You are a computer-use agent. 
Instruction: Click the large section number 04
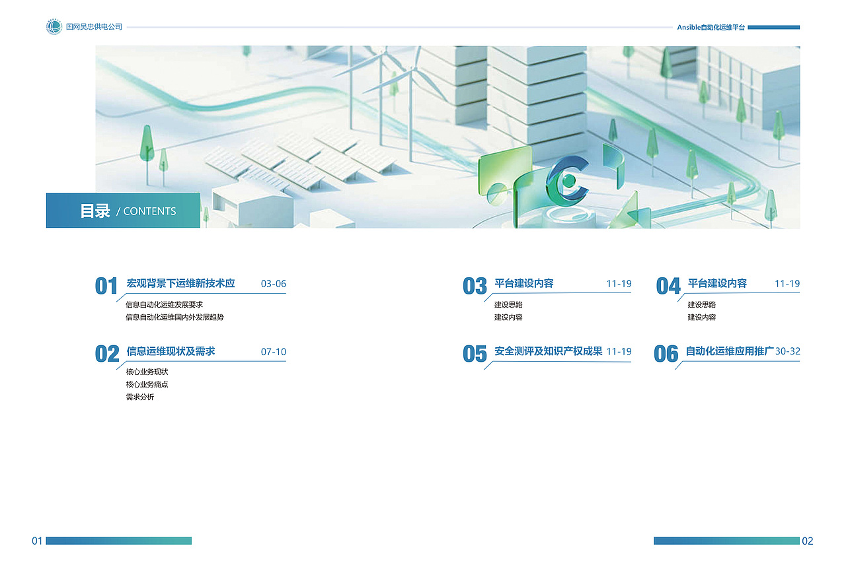[668, 286]
